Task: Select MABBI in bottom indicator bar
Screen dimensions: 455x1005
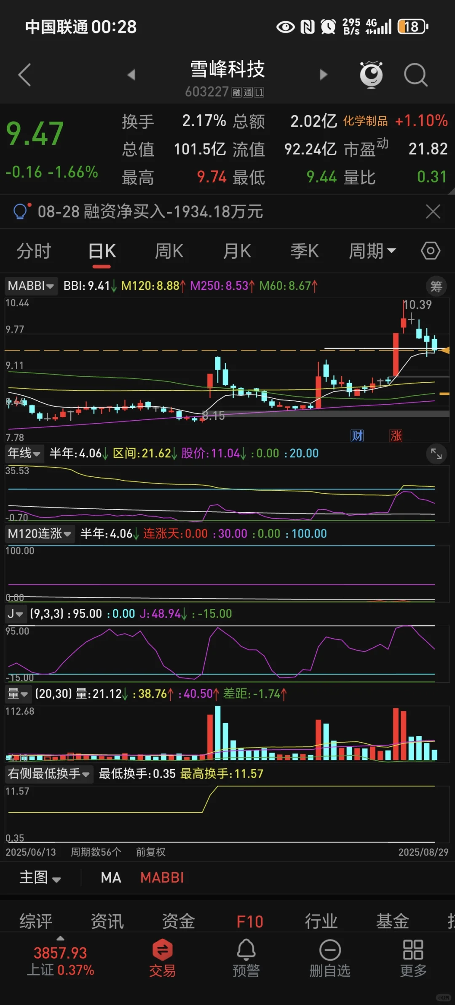Action: tap(162, 878)
